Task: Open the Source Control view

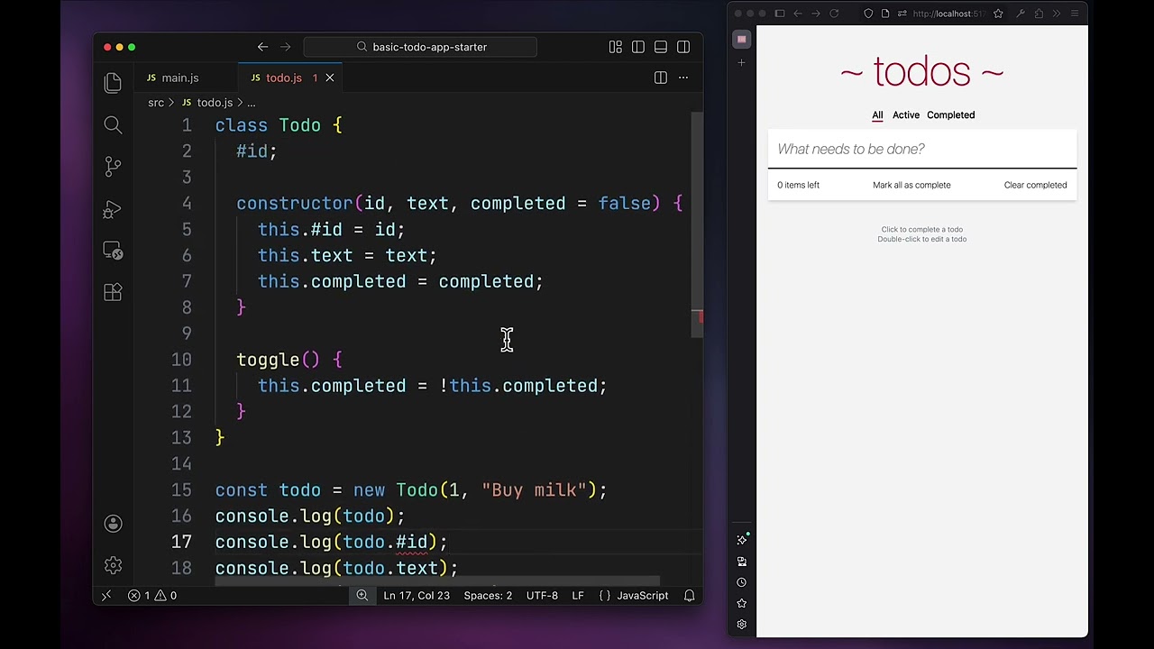Action: [x=113, y=167]
